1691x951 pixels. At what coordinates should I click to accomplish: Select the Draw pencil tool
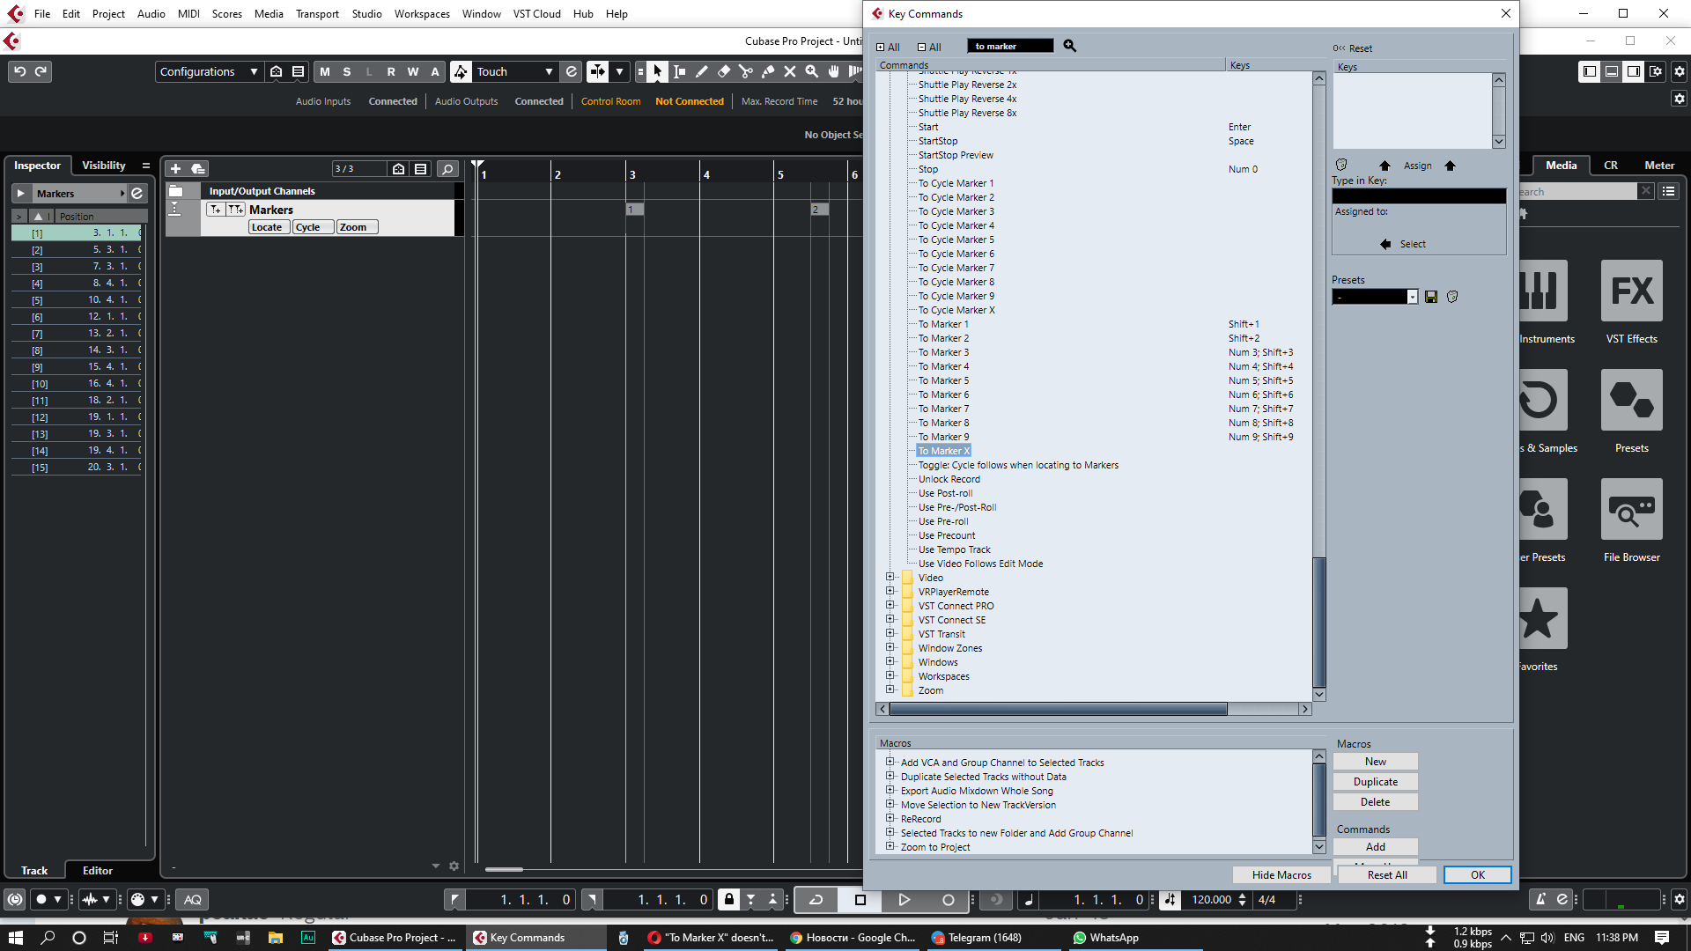point(701,72)
